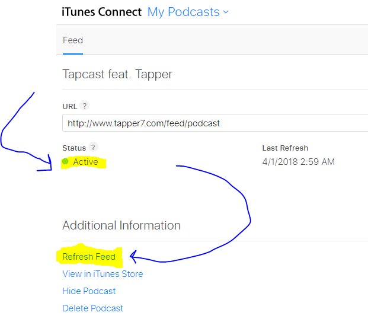Click the Last Refresh label
368x322 pixels.
[285, 148]
